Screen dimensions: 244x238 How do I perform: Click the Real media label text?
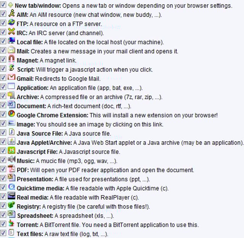coord(32,197)
